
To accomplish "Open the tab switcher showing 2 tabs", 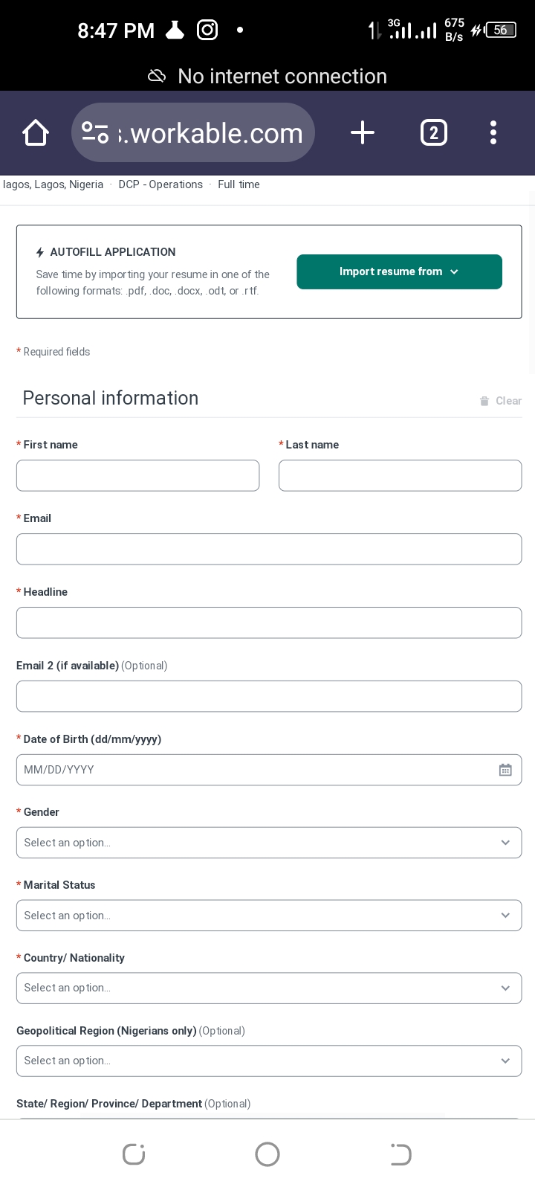I will coord(434,133).
